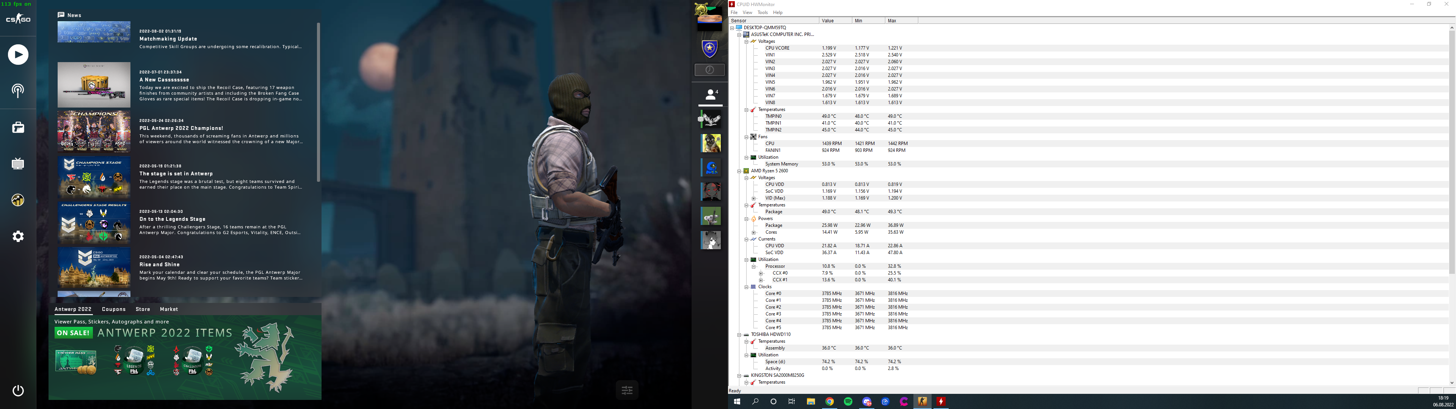This screenshot has height=409, width=1456.
Task: Open the Matchmaking Update news article
Action: (x=168, y=39)
